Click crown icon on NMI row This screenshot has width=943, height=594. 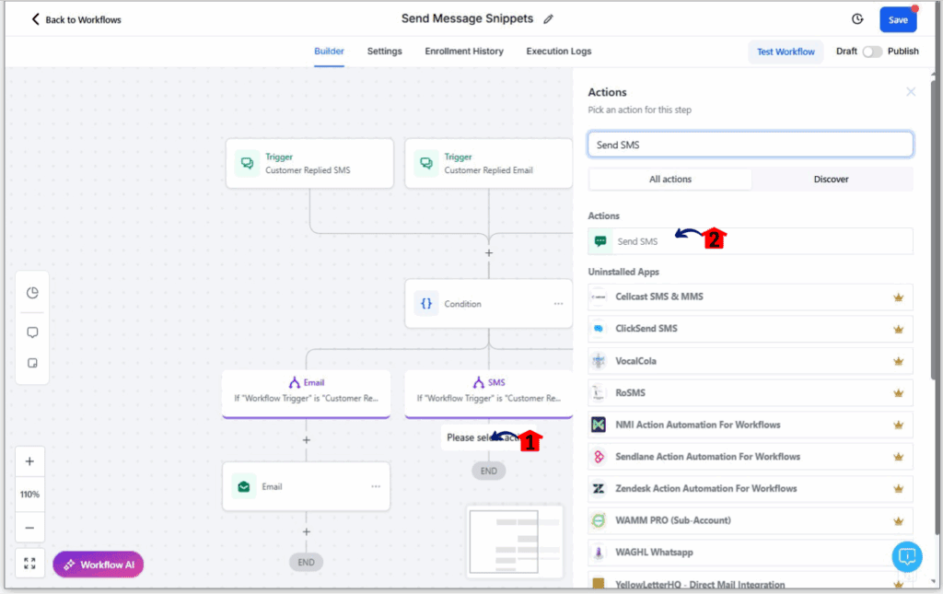pos(899,425)
